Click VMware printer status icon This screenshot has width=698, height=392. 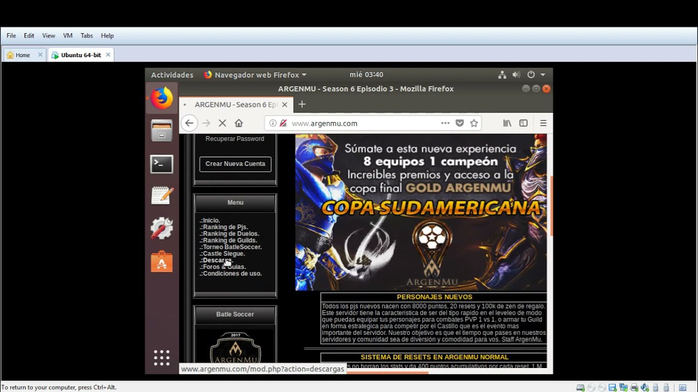click(634, 388)
